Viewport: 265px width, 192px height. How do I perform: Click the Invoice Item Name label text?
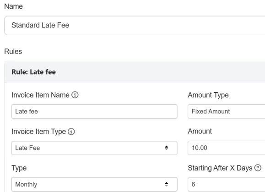click(41, 95)
